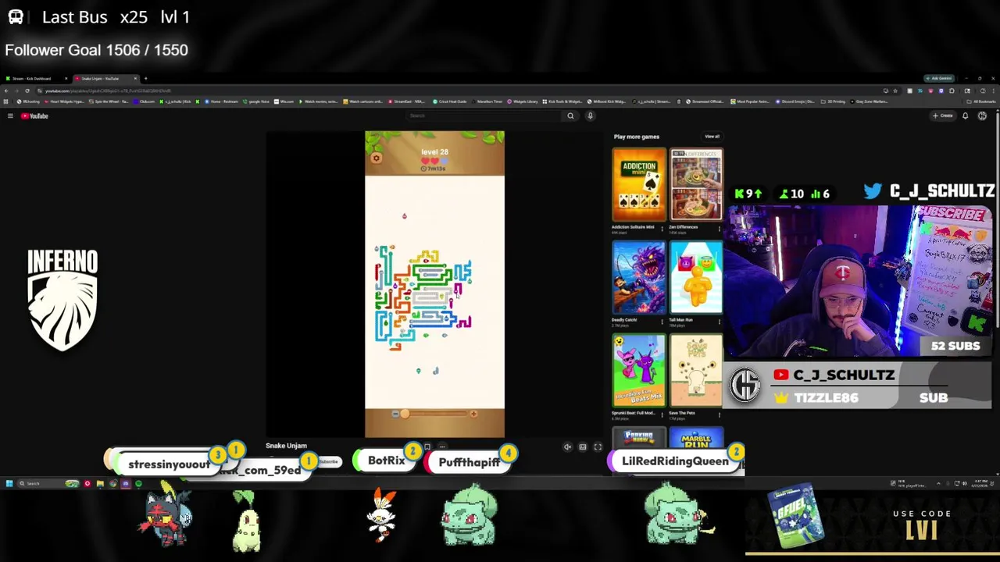Open the game settings gear icon
Viewport: 1000px width, 562px height.
(x=376, y=158)
